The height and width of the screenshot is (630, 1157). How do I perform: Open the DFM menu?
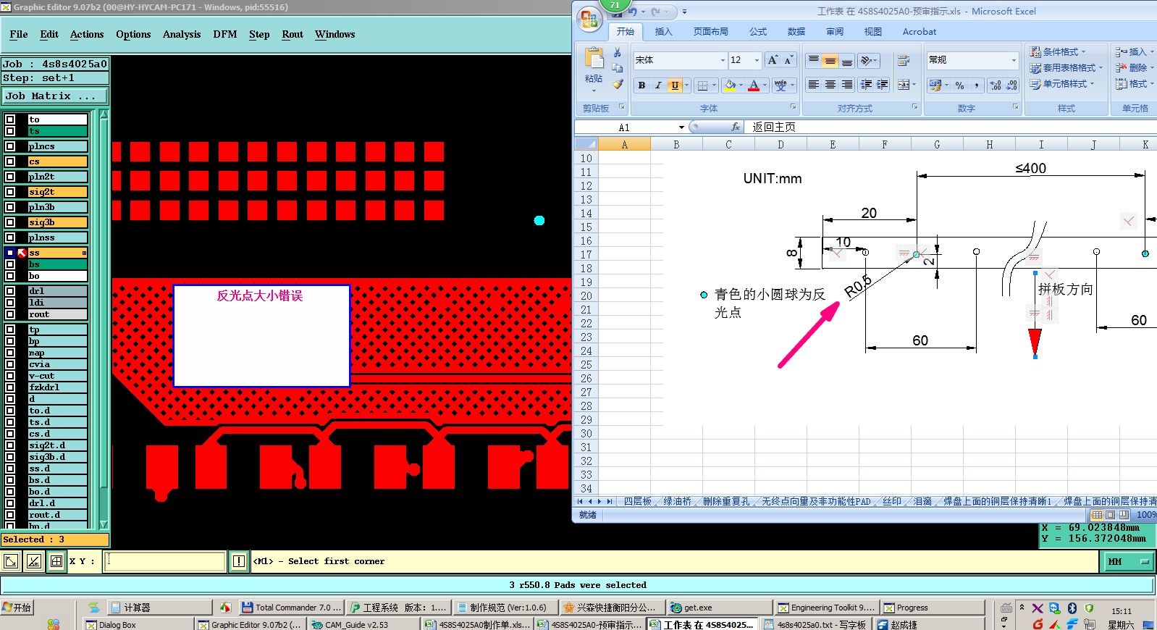click(x=225, y=34)
